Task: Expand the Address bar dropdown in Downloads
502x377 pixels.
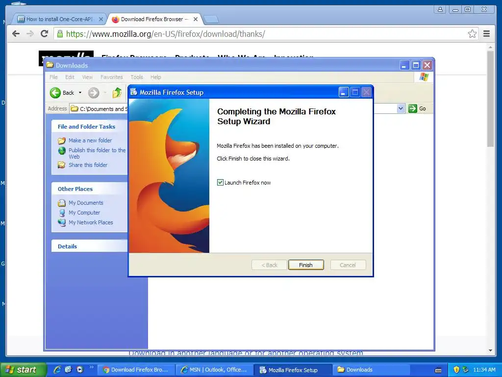Action: tap(401, 108)
